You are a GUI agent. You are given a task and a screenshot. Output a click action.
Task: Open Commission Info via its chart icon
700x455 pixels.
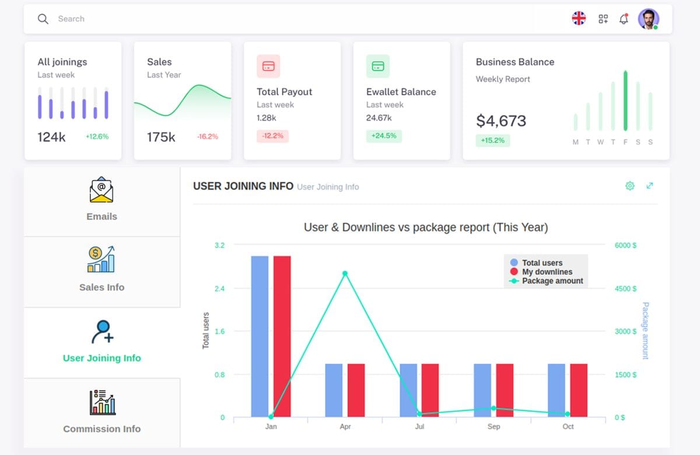pos(101,401)
